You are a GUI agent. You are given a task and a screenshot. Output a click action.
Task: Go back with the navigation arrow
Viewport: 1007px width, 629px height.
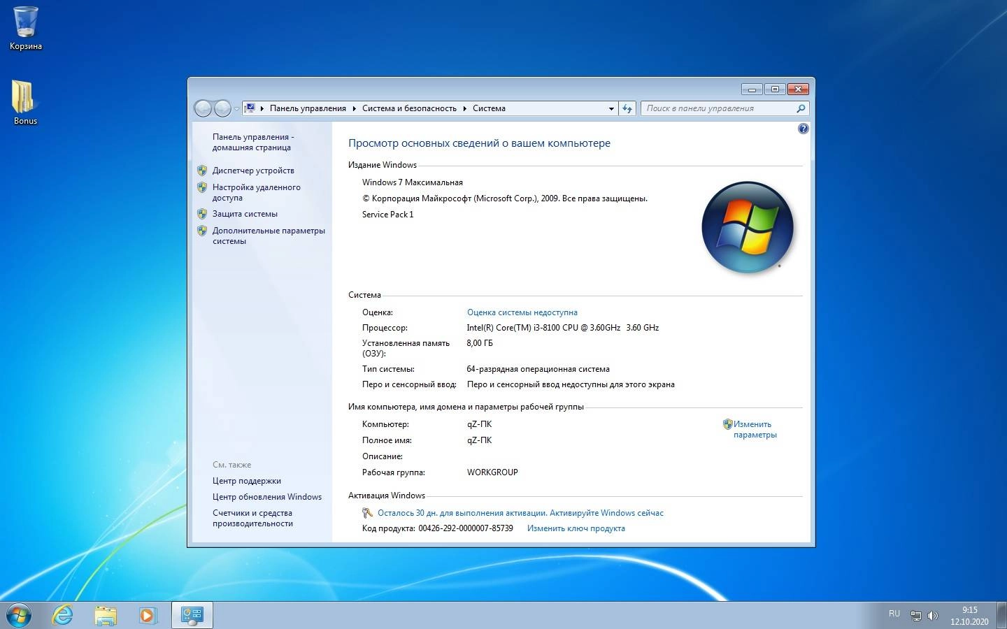click(203, 108)
